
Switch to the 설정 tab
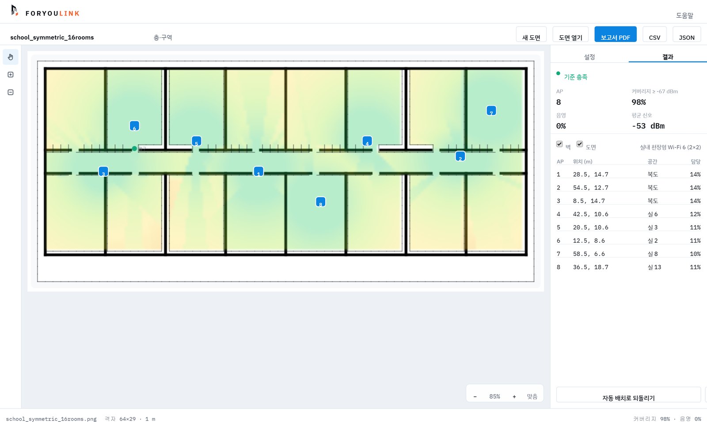(x=589, y=57)
